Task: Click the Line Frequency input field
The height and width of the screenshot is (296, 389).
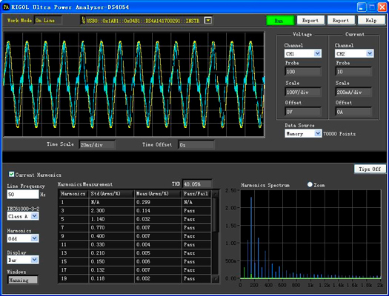Action: coord(23,195)
